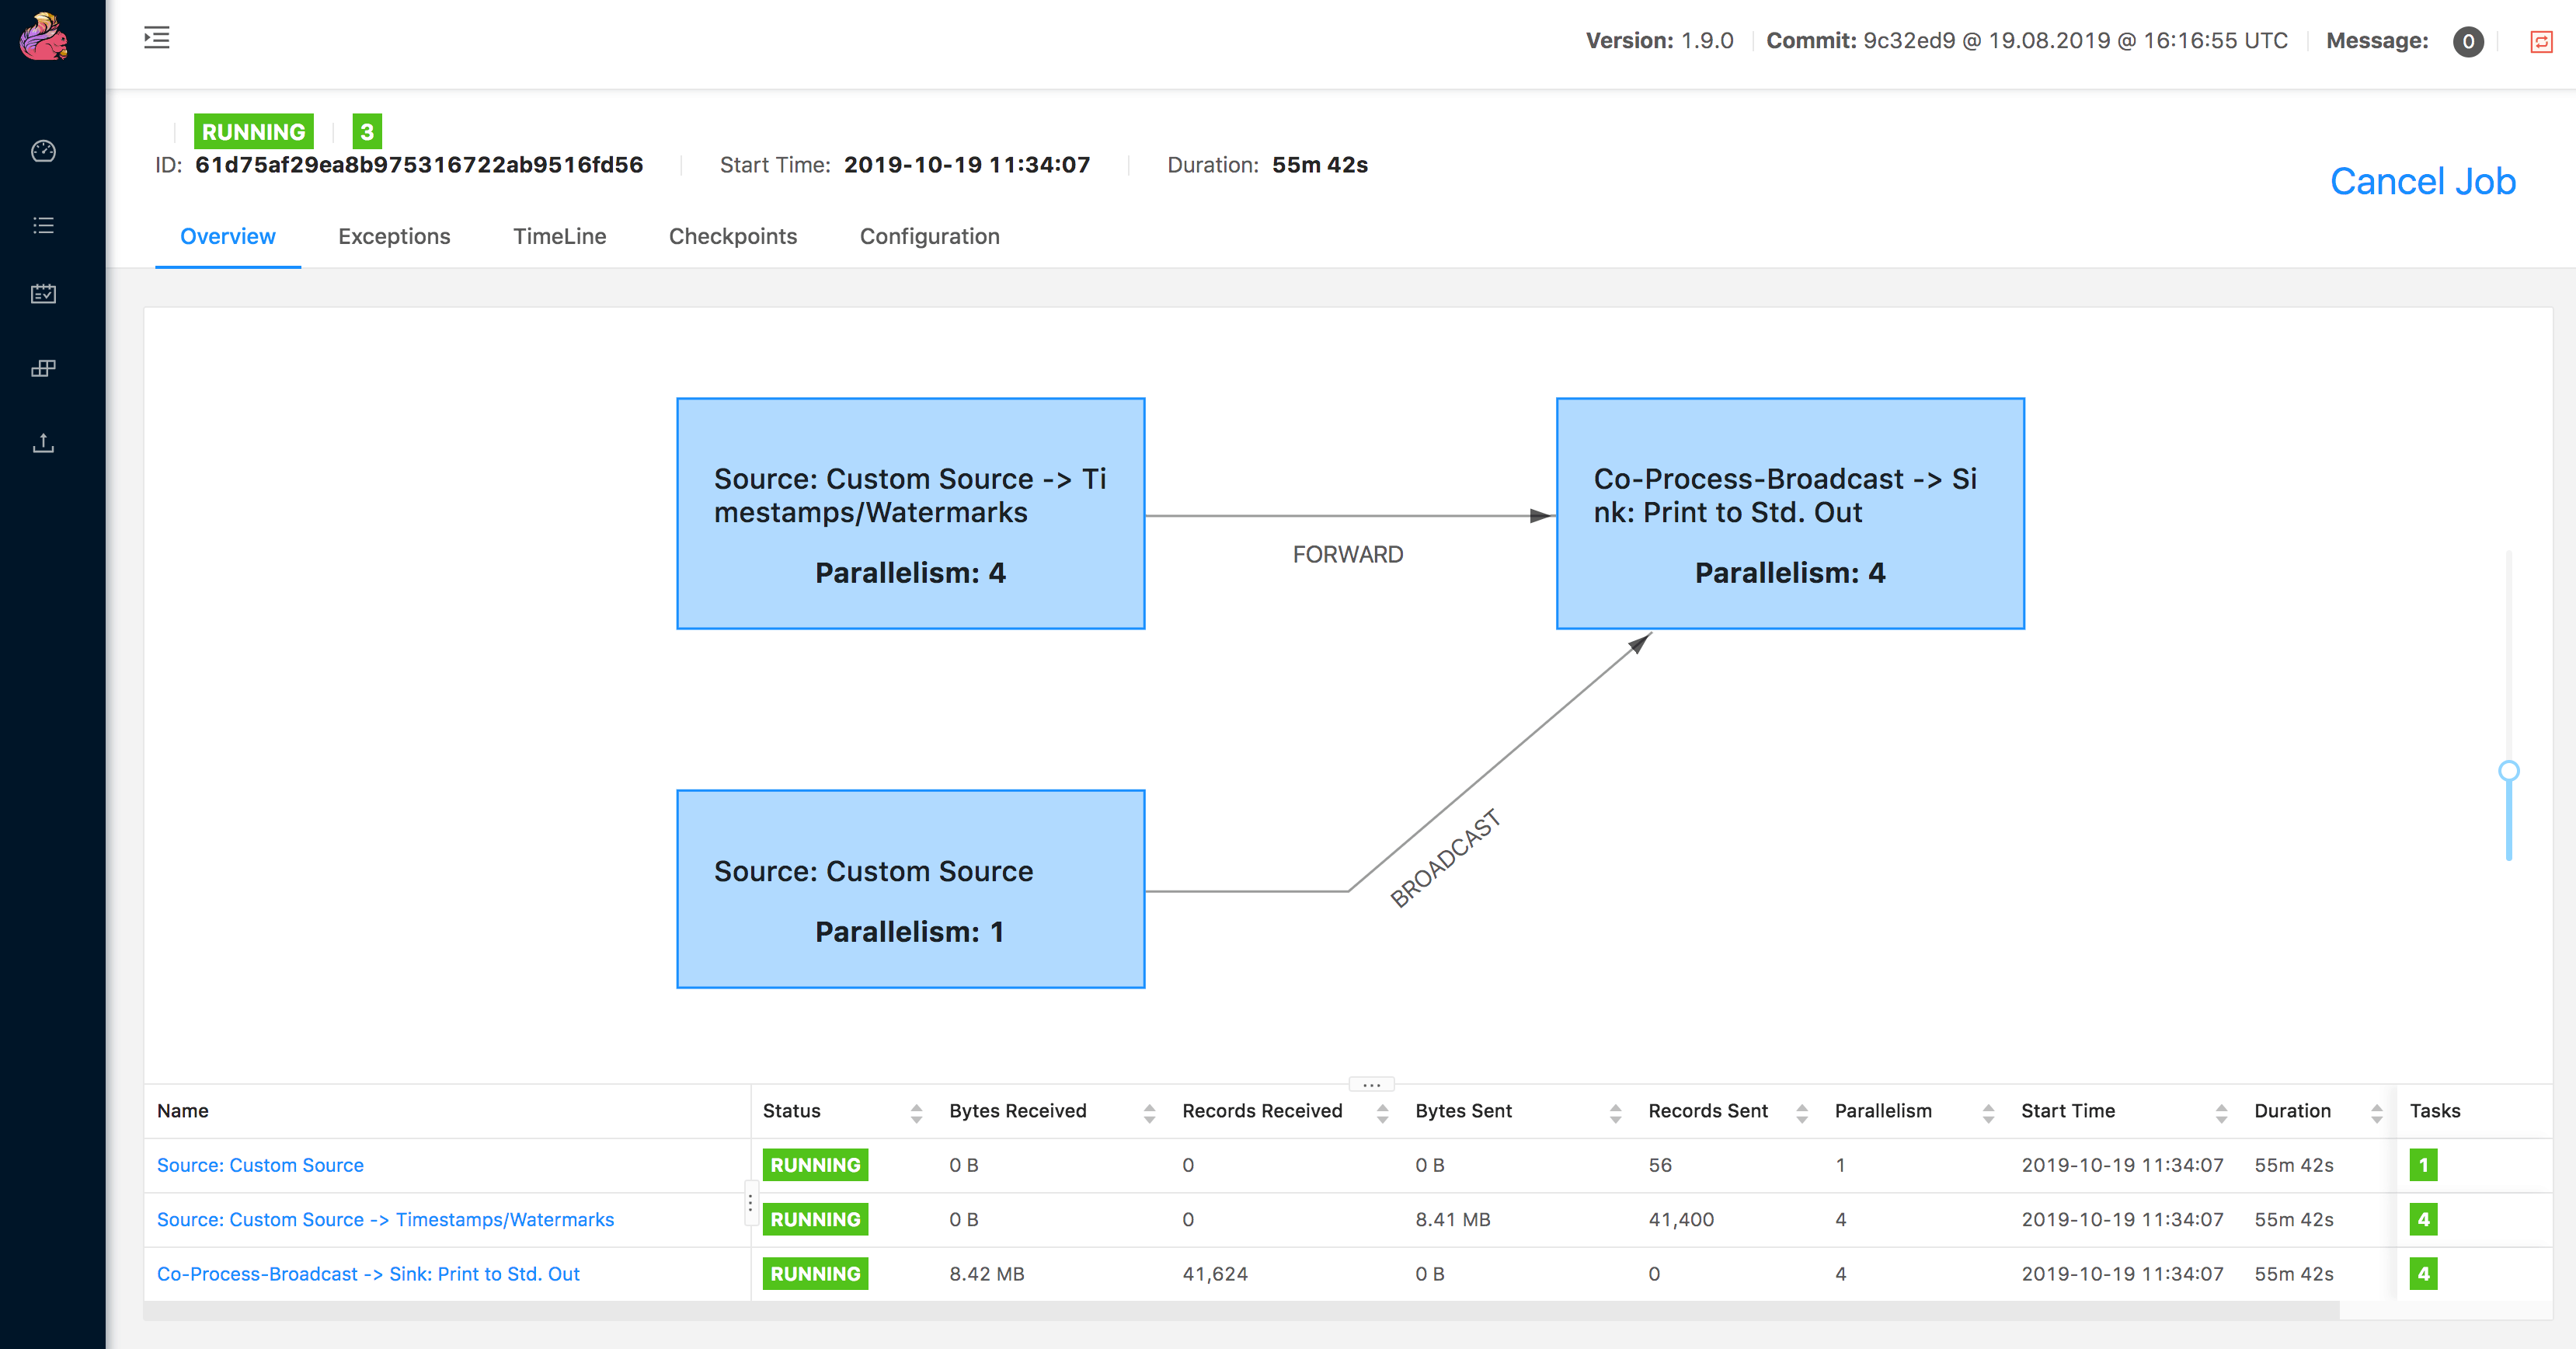Switch to the Exceptions tab
The width and height of the screenshot is (2576, 1349).
(x=394, y=236)
